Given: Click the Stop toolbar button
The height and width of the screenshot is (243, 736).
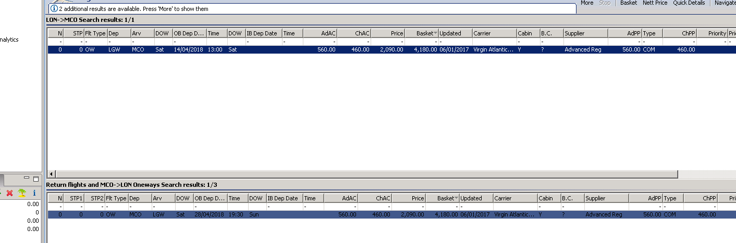Looking at the screenshot, I should 605,3.
